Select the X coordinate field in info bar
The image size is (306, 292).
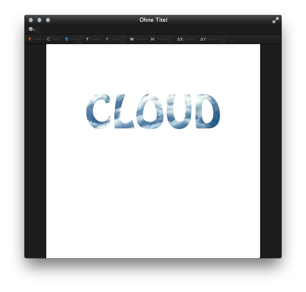click(x=93, y=39)
